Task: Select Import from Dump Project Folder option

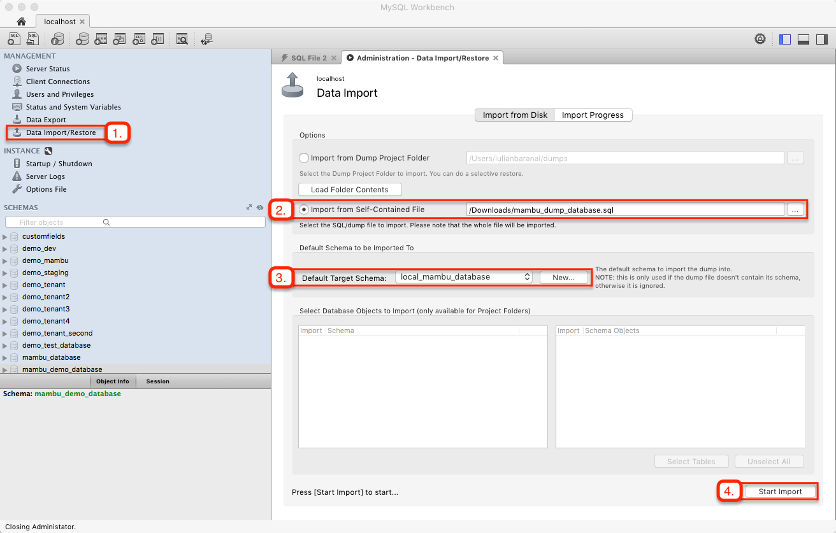Action: coord(305,158)
